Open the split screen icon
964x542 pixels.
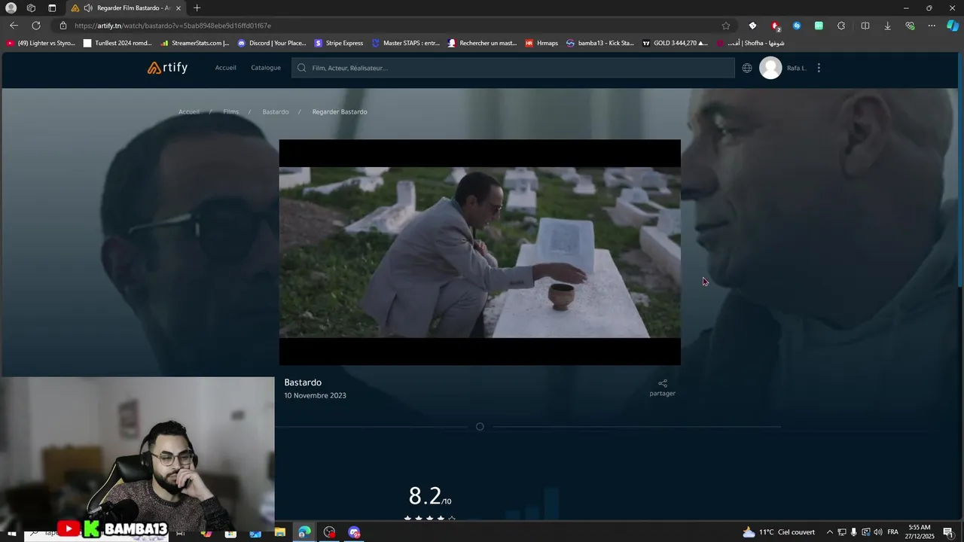865,26
